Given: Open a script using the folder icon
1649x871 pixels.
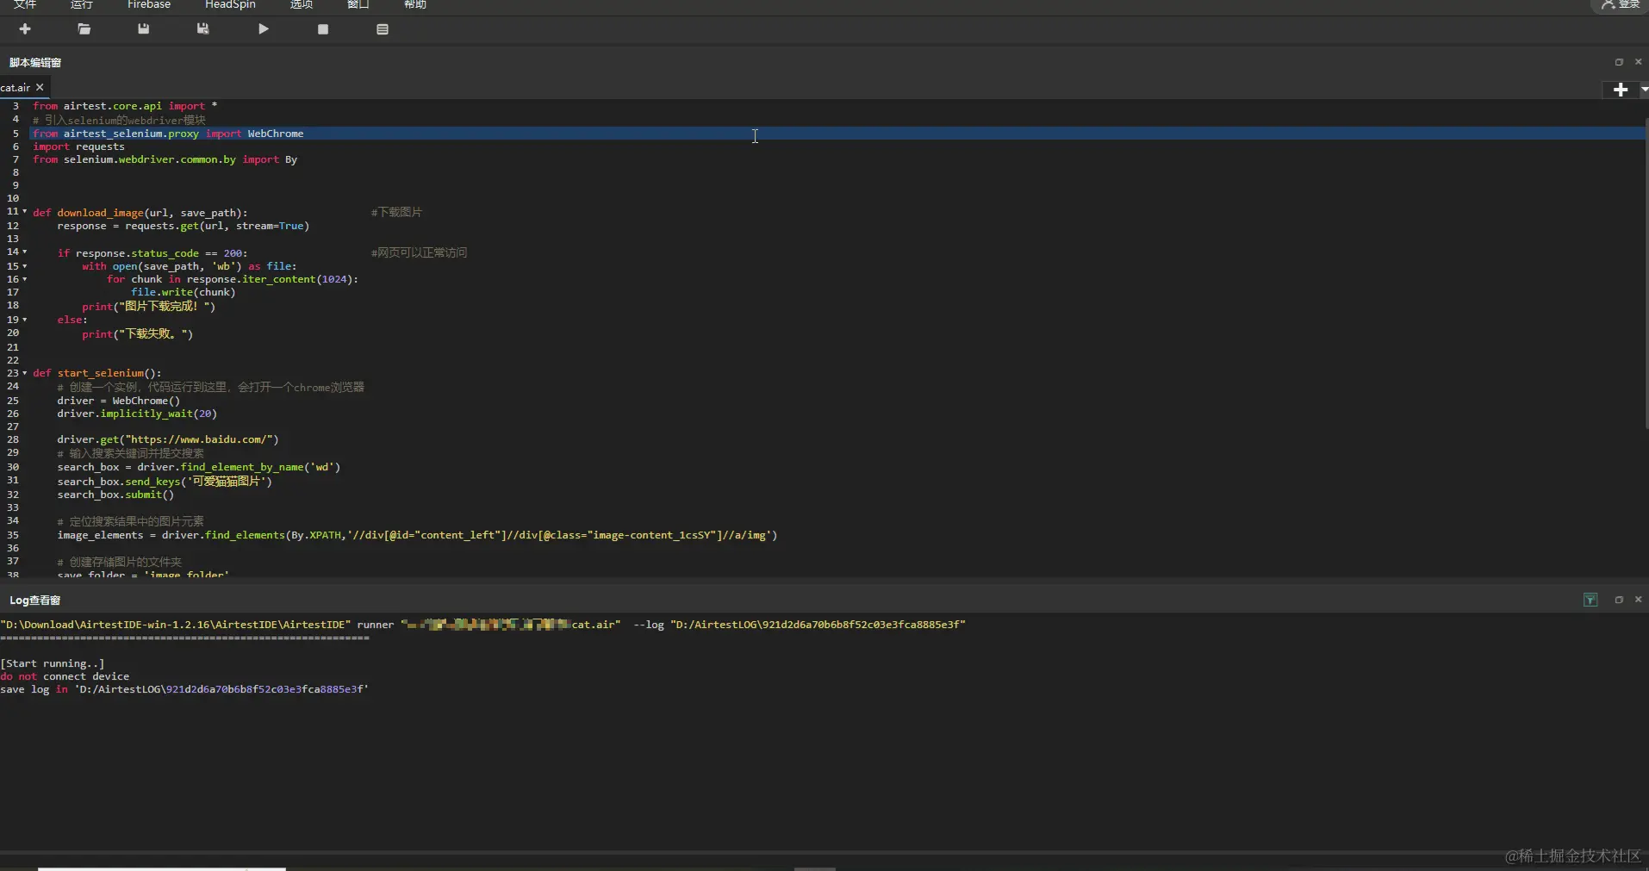Looking at the screenshot, I should (x=84, y=29).
